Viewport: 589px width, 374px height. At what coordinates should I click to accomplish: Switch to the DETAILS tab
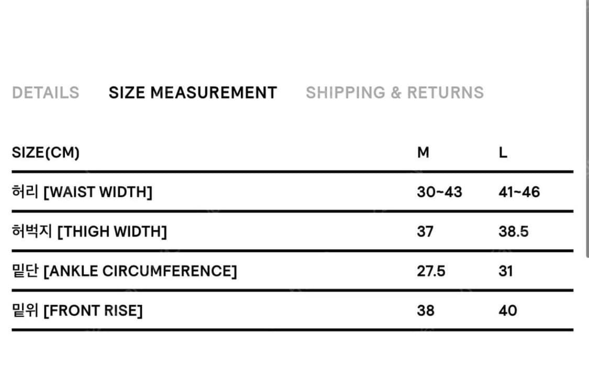(x=46, y=93)
